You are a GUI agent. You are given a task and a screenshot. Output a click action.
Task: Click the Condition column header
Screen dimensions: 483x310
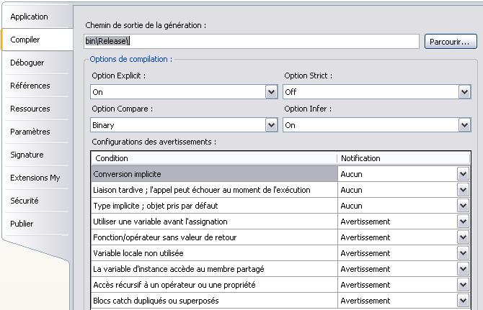pyautogui.click(x=214, y=158)
